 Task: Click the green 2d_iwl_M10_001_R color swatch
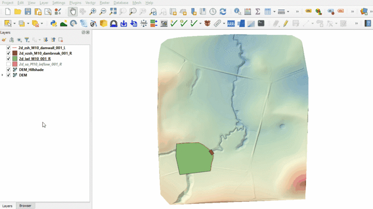click(x=15, y=59)
